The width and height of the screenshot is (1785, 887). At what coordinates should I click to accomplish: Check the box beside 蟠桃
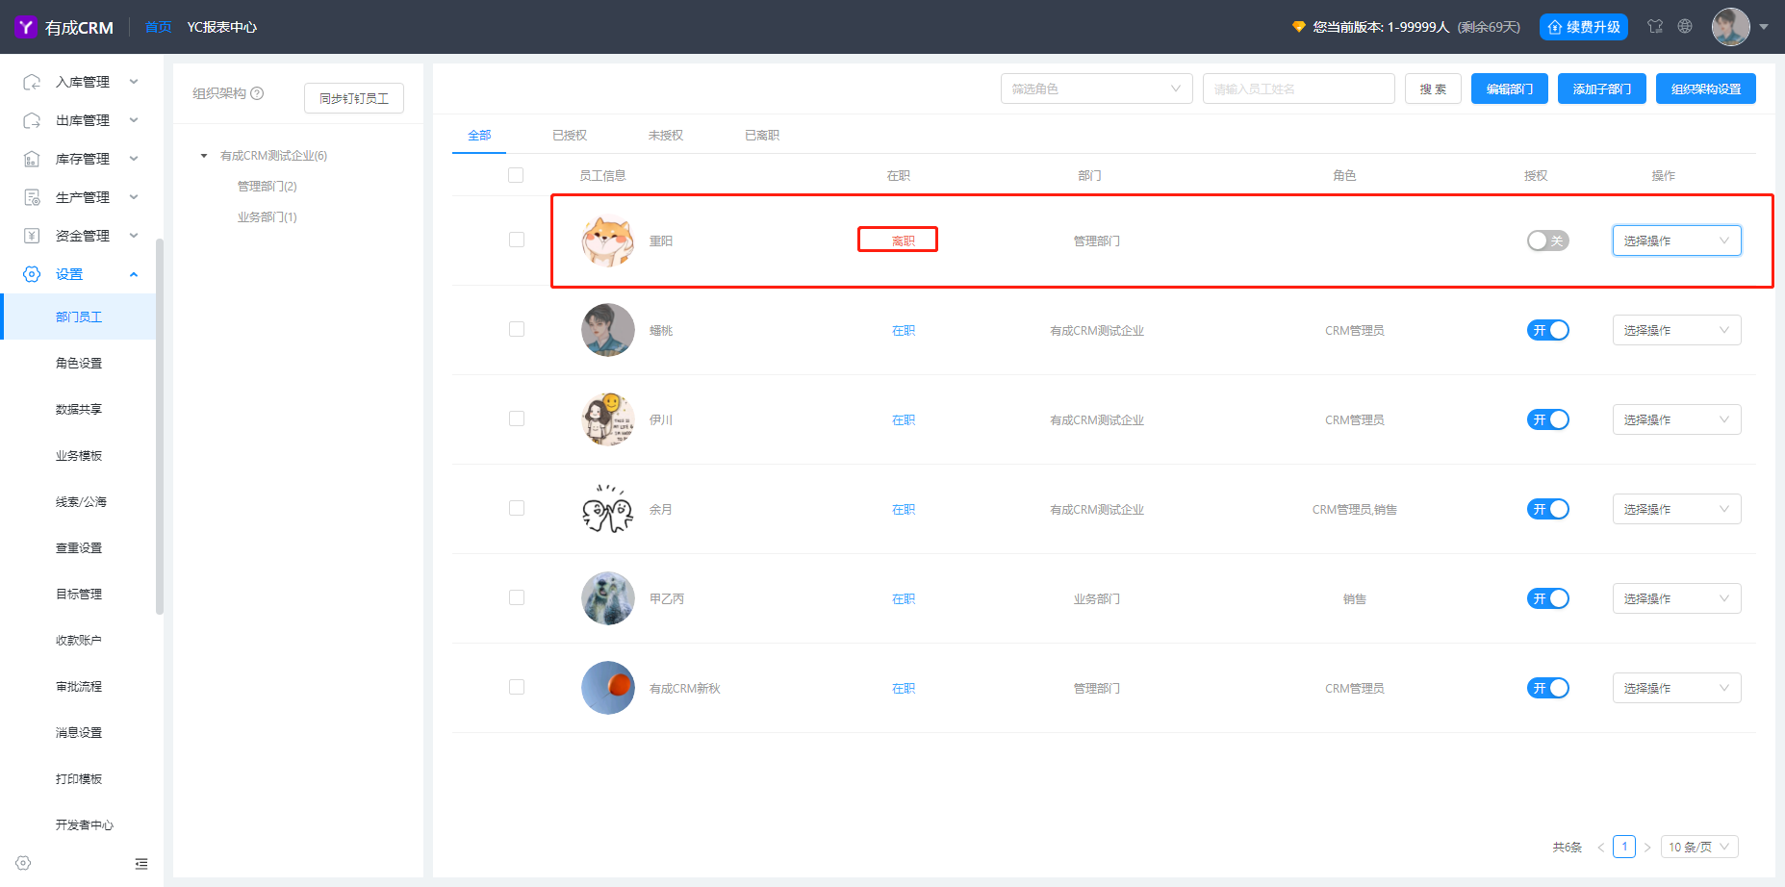point(517,329)
